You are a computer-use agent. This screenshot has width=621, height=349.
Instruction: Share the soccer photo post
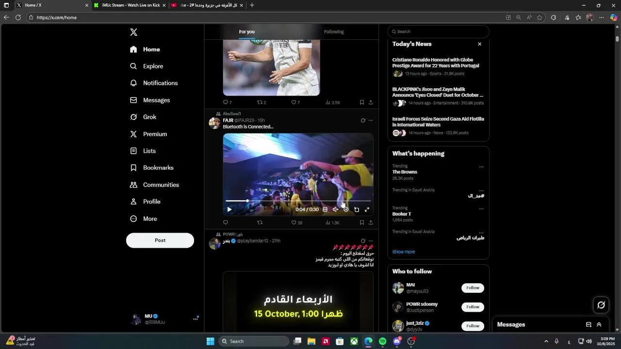(x=371, y=103)
